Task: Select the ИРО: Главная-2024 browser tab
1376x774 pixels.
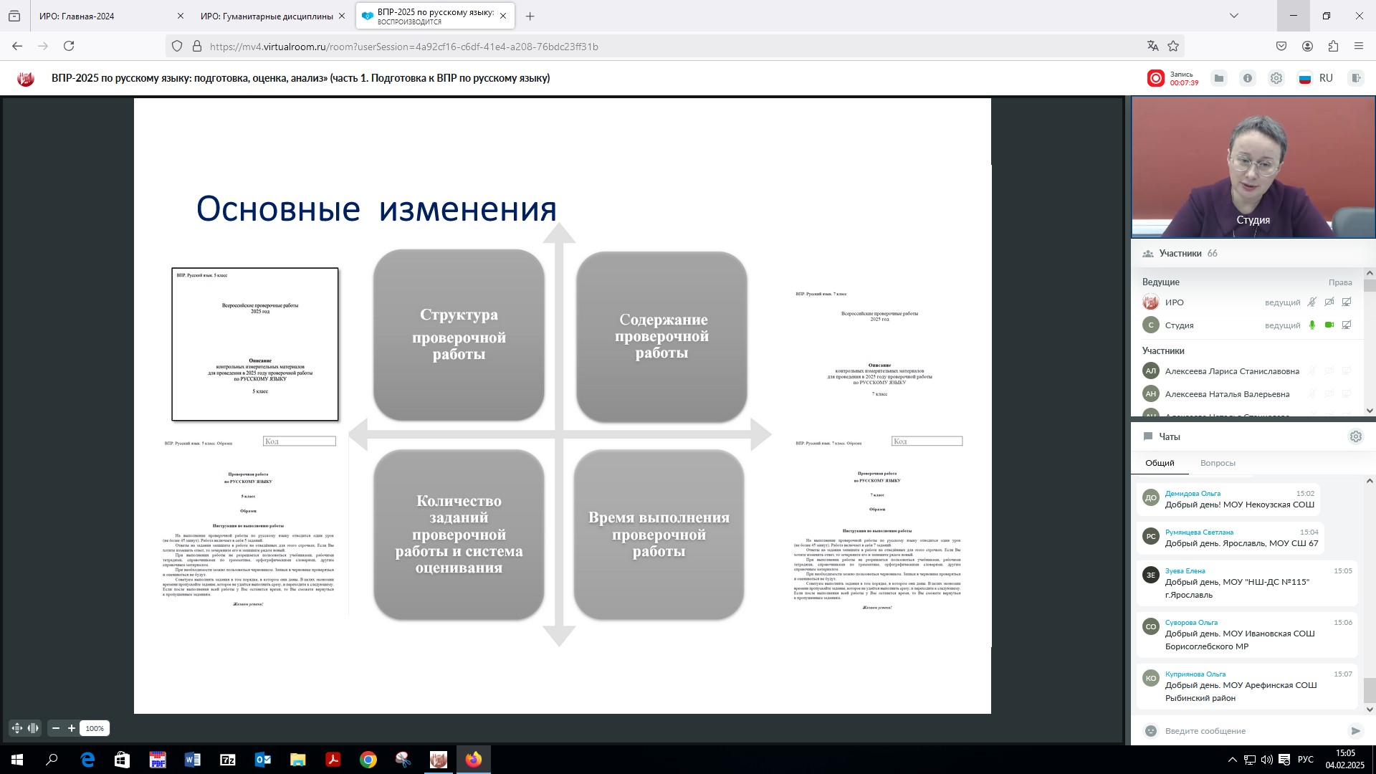Action: (x=111, y=16)
